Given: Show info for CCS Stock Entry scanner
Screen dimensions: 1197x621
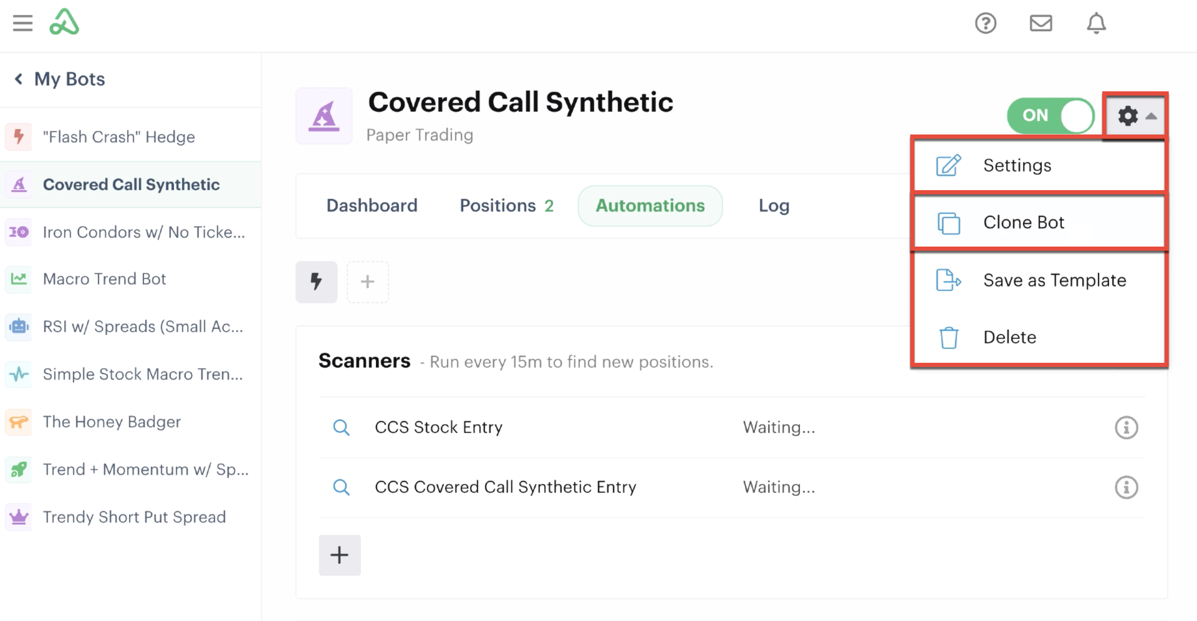Looking at the screenshot, I should coord(1126,428).
